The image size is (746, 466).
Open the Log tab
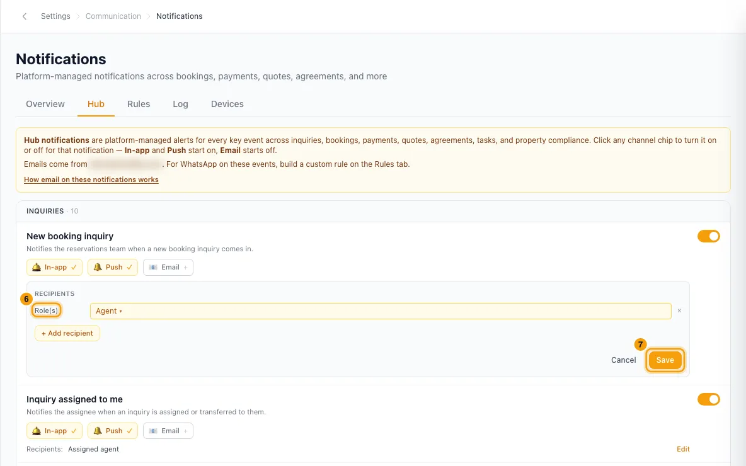click(180, 104)
